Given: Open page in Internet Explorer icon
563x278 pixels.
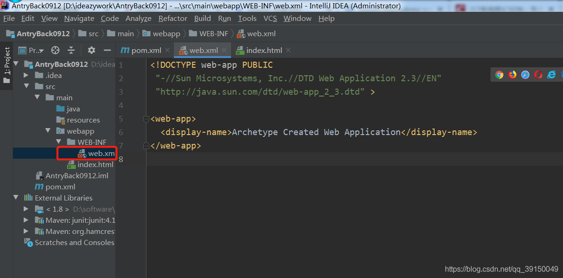Looking at the screenshot, I should point(551,75).
